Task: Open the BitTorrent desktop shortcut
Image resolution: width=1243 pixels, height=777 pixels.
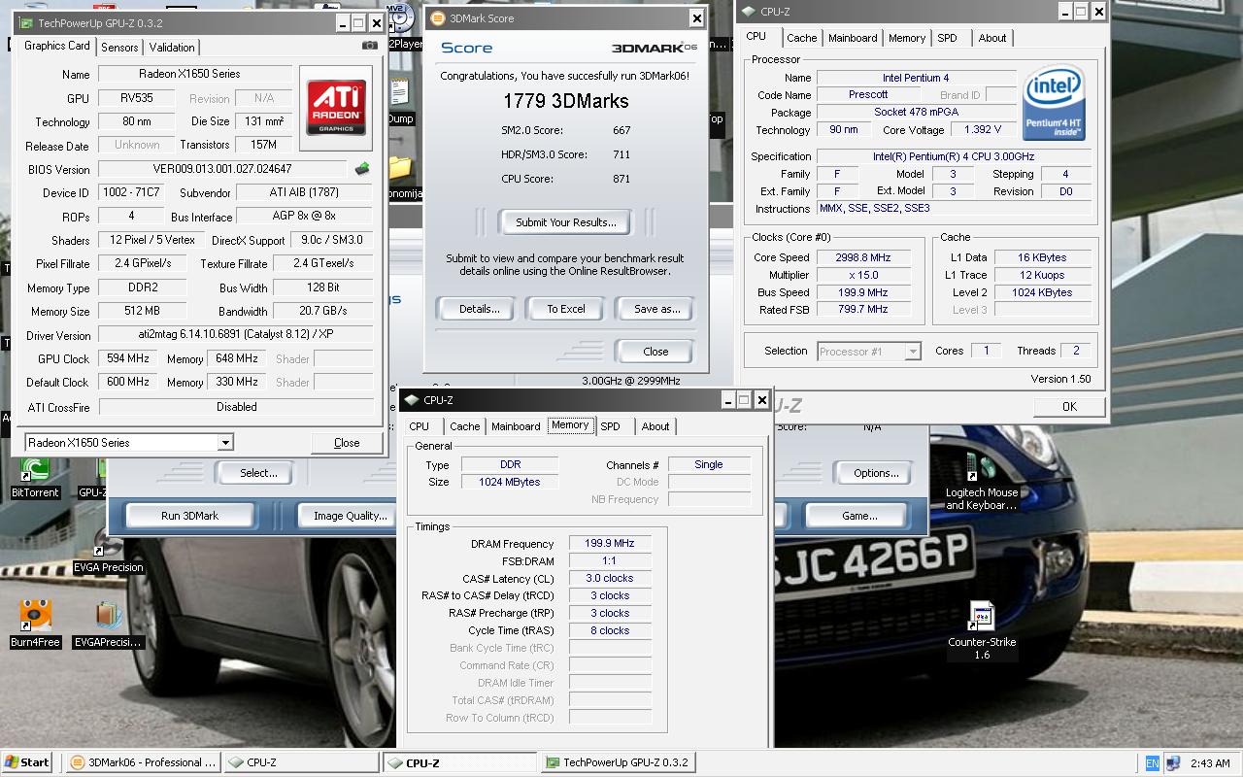Action: (x=35, y=477)
